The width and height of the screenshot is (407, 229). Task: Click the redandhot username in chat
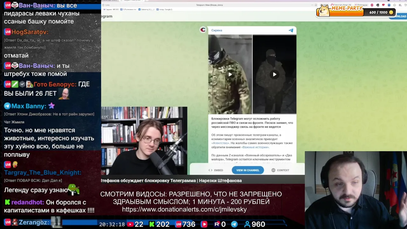coord(28,202)
